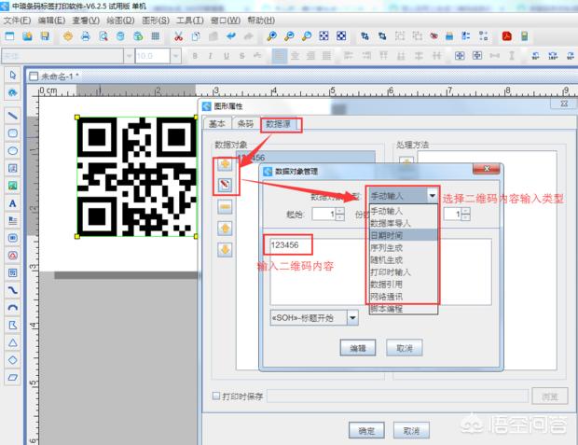Open the font name dropdown arrow
Image resolution: width=578 pixels, height=445 pixels.
coord(129,56)
